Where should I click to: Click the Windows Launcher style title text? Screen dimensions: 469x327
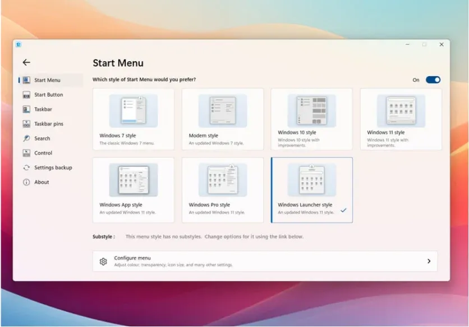[305, 205]
